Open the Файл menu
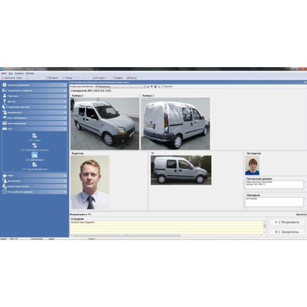307x307 pixels. click(x=4, y=73)
